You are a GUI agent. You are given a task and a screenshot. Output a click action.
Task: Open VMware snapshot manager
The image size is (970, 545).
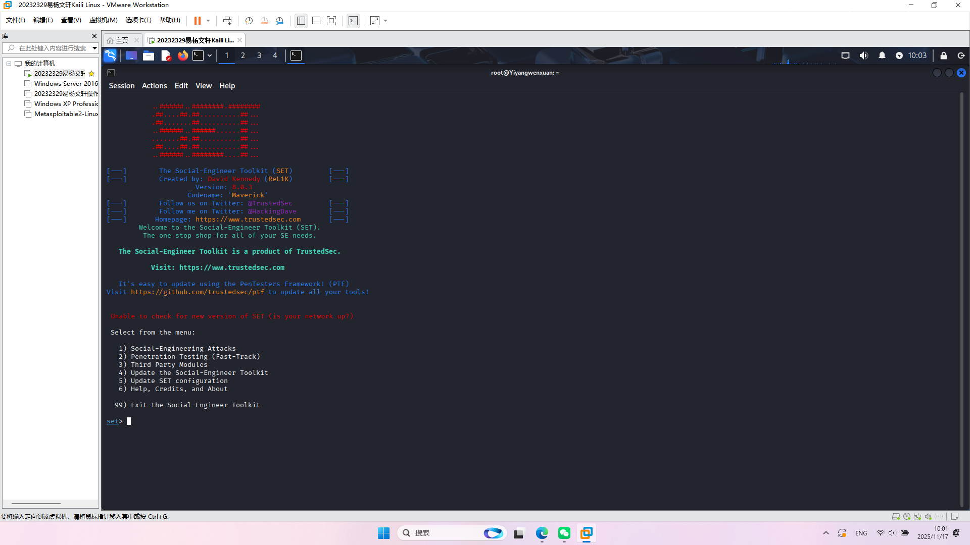tap(279, 21)
